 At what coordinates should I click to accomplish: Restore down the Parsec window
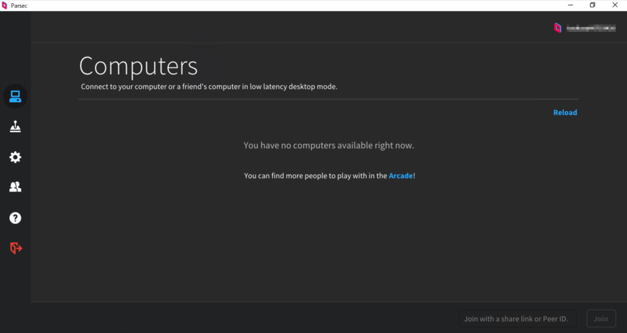coord(593,5)
